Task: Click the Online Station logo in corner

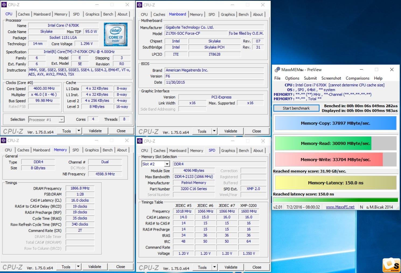Action: click(x=391, y=265)
